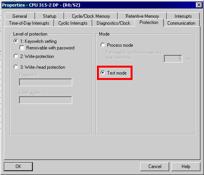Close the Properties dialog window
Screen dimensions: 204x175
(x=199, y=5)
